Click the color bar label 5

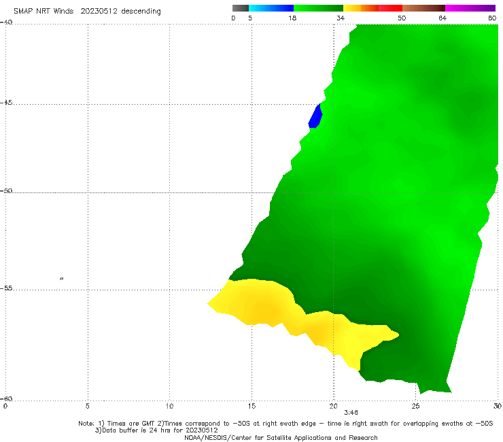click(250, 18)
